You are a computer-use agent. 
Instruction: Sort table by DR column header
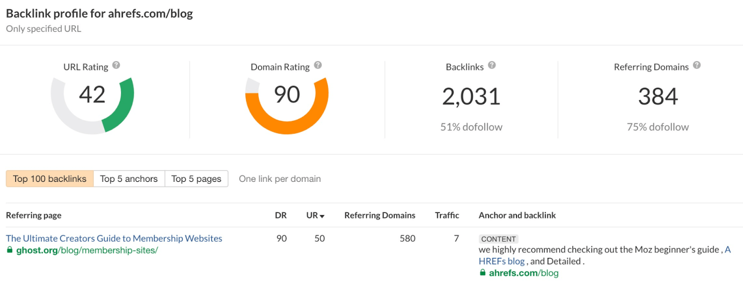tap(280, 215)
